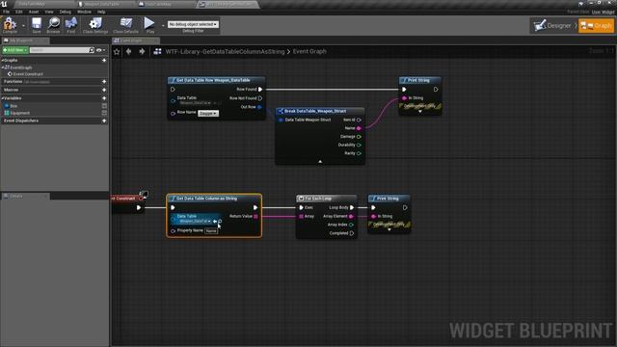Click the Damage pin on Break struct node
The height and width of the screenshot is (347, 617).
click(359, 137)
